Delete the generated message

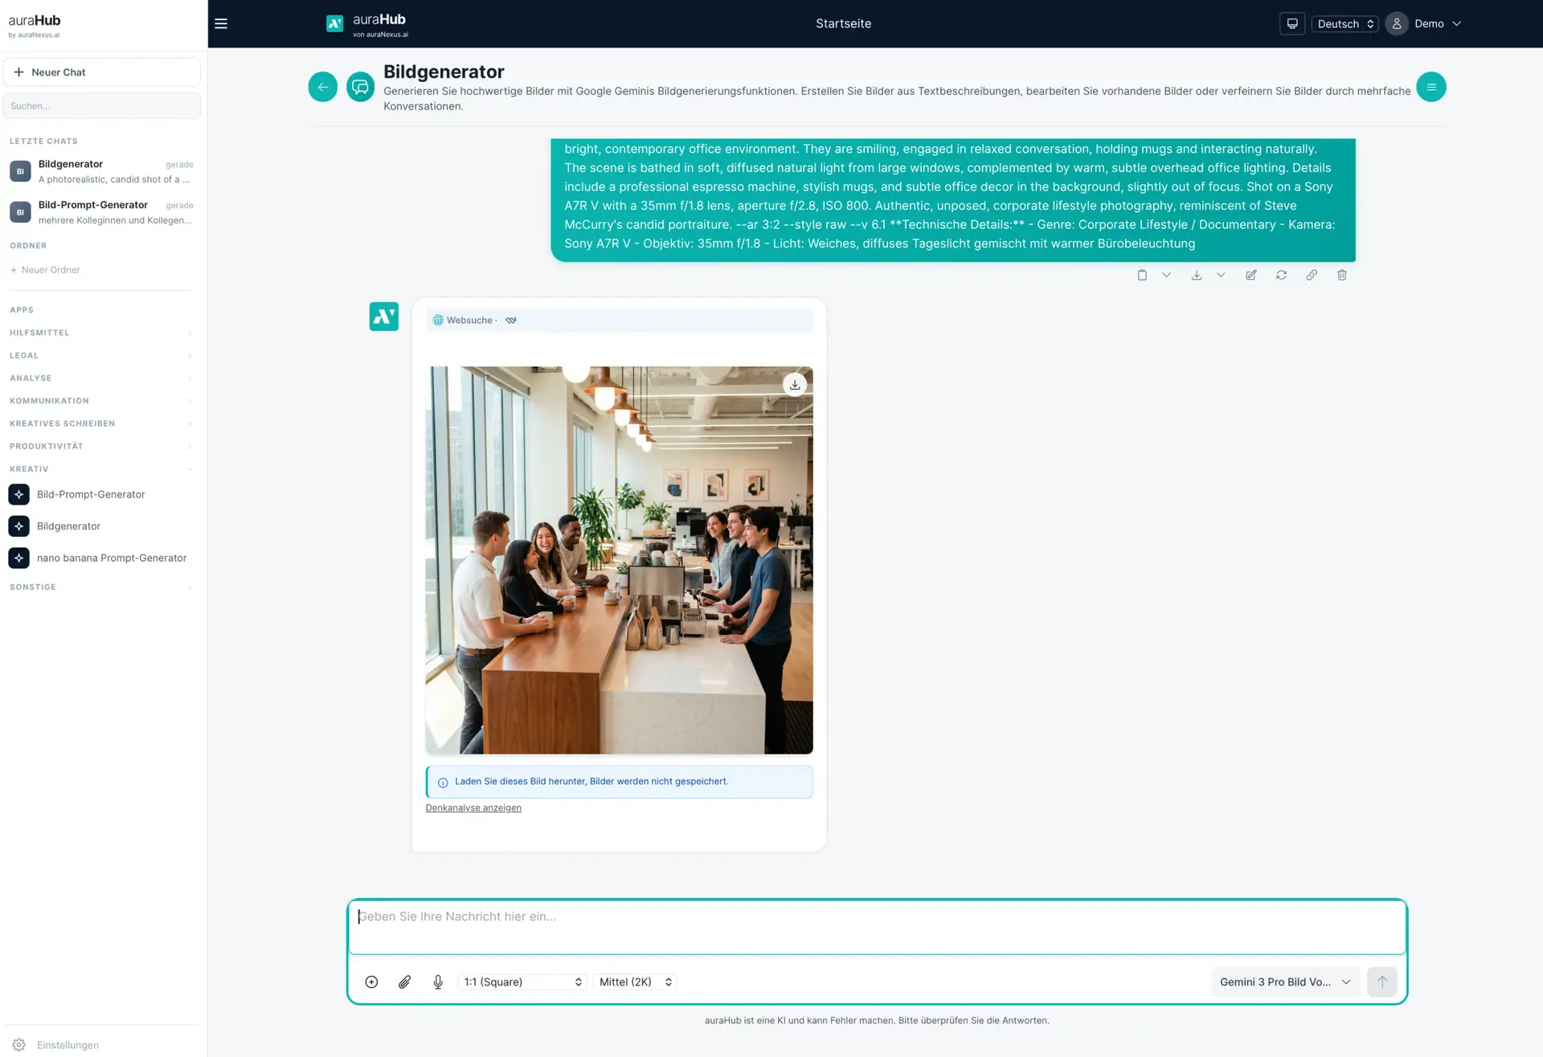pos(1342,275)
